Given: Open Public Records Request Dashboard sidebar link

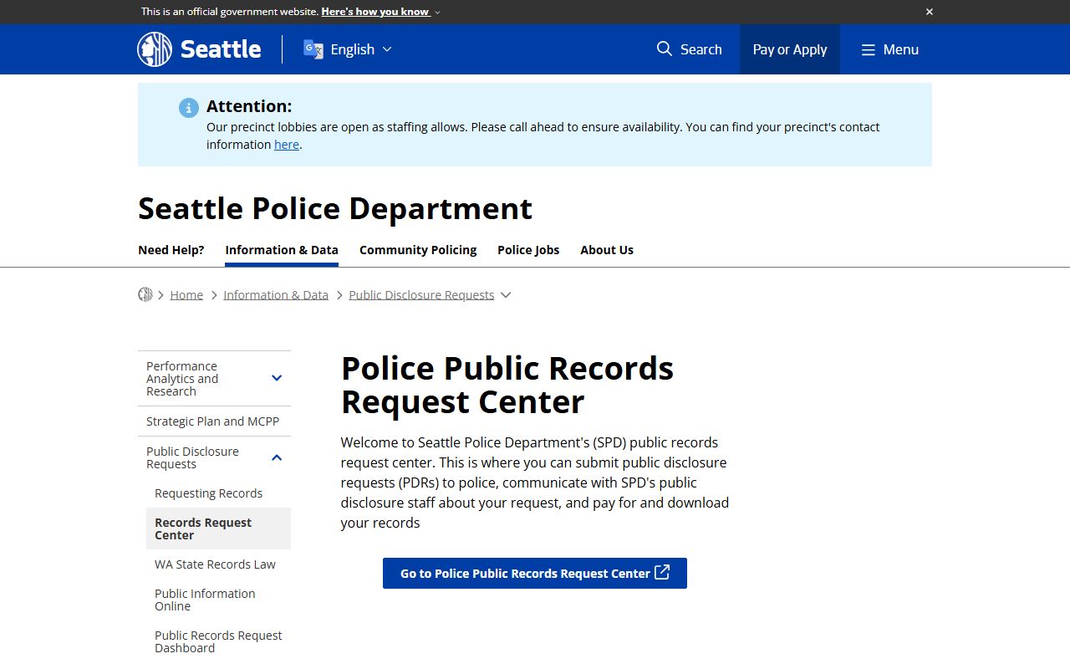Looking at the screenshot, I should 218,641.
